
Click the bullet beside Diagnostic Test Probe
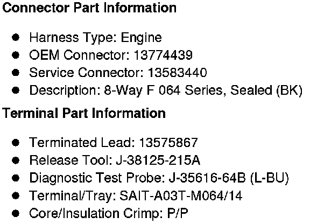pyautogui.click(x=16, y=178)
